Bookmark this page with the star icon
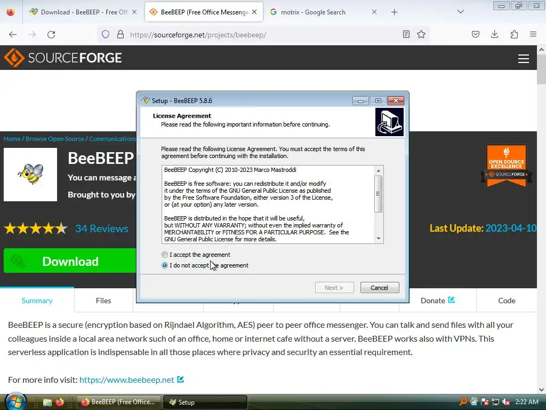The image size is (546, 410). (421, 34)
